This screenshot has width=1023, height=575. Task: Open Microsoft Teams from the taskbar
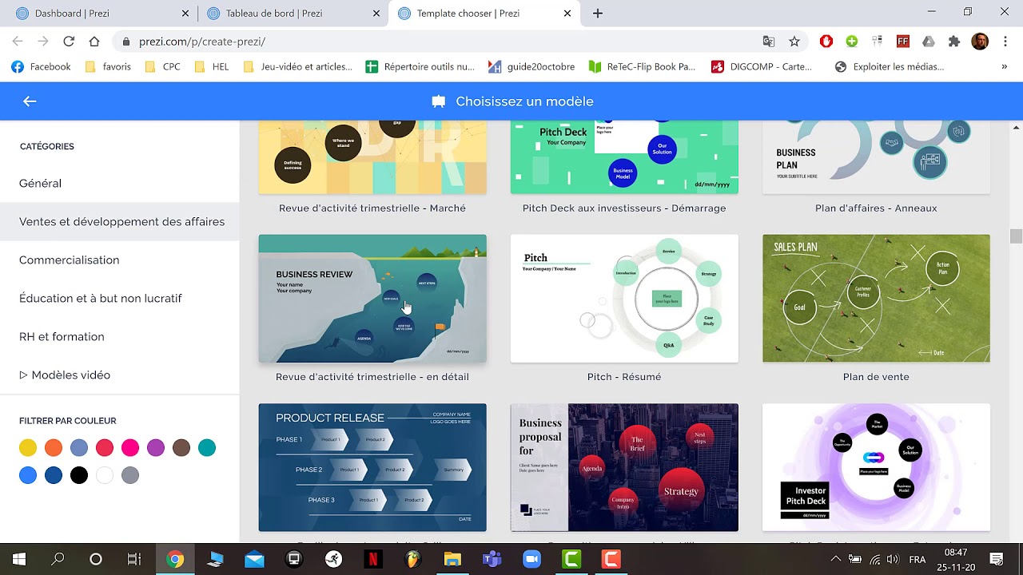tap(491, 559)
